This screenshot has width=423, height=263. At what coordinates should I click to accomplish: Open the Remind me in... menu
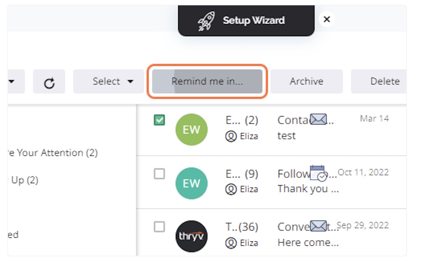(x=207, y=81)
